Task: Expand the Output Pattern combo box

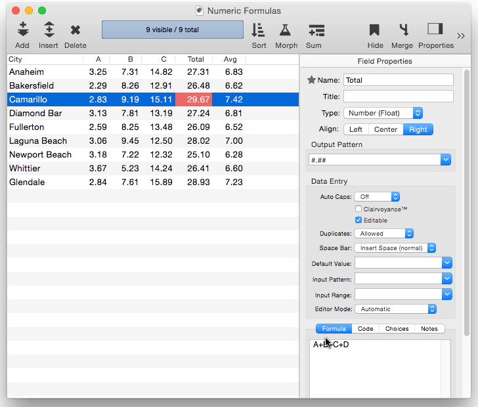Action: pyautogui.click(x=446, y=160)
